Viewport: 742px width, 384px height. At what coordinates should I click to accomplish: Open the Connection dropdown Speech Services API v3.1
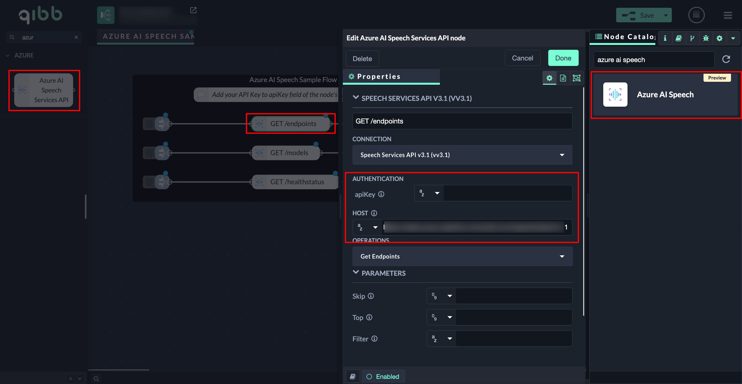click(462, 155)
